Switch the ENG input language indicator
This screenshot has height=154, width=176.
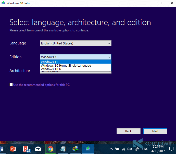(x=145, y=149)
